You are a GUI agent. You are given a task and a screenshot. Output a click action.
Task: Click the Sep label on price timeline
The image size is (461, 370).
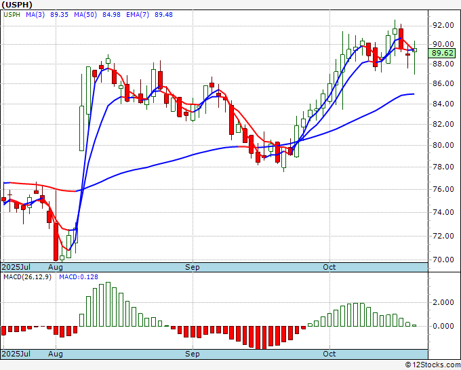tap(193, 267)
